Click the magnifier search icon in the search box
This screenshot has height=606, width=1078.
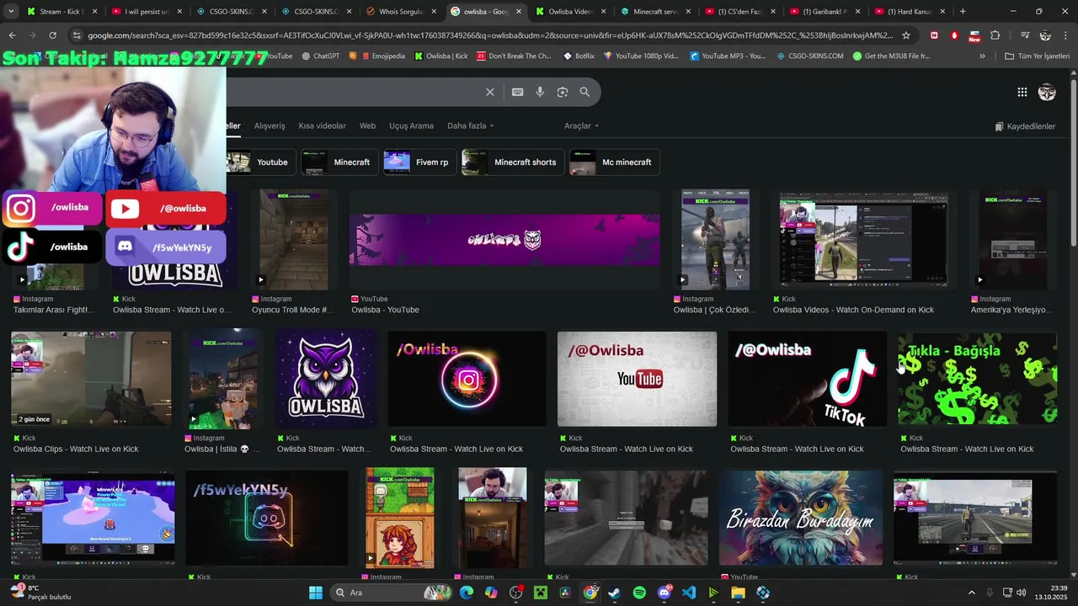click(584, 92)
